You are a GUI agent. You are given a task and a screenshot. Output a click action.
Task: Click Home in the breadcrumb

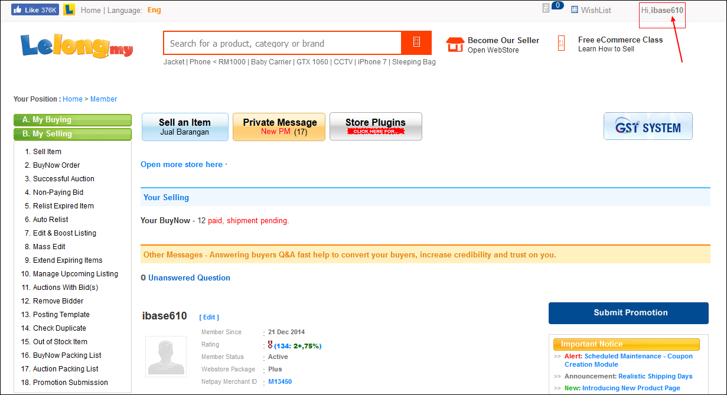tap(73, 99)
